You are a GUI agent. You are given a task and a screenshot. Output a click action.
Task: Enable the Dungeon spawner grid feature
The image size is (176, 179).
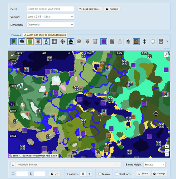[54, 42]
